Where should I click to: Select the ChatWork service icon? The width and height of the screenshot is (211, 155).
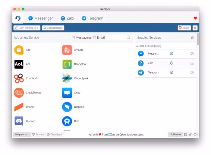tap(19, 78)
